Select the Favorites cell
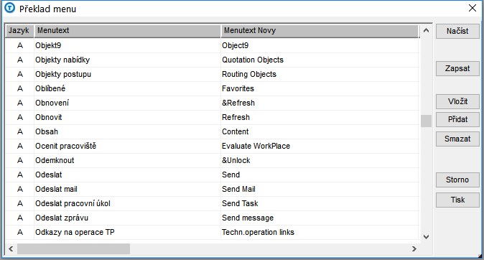 (320, 88)
